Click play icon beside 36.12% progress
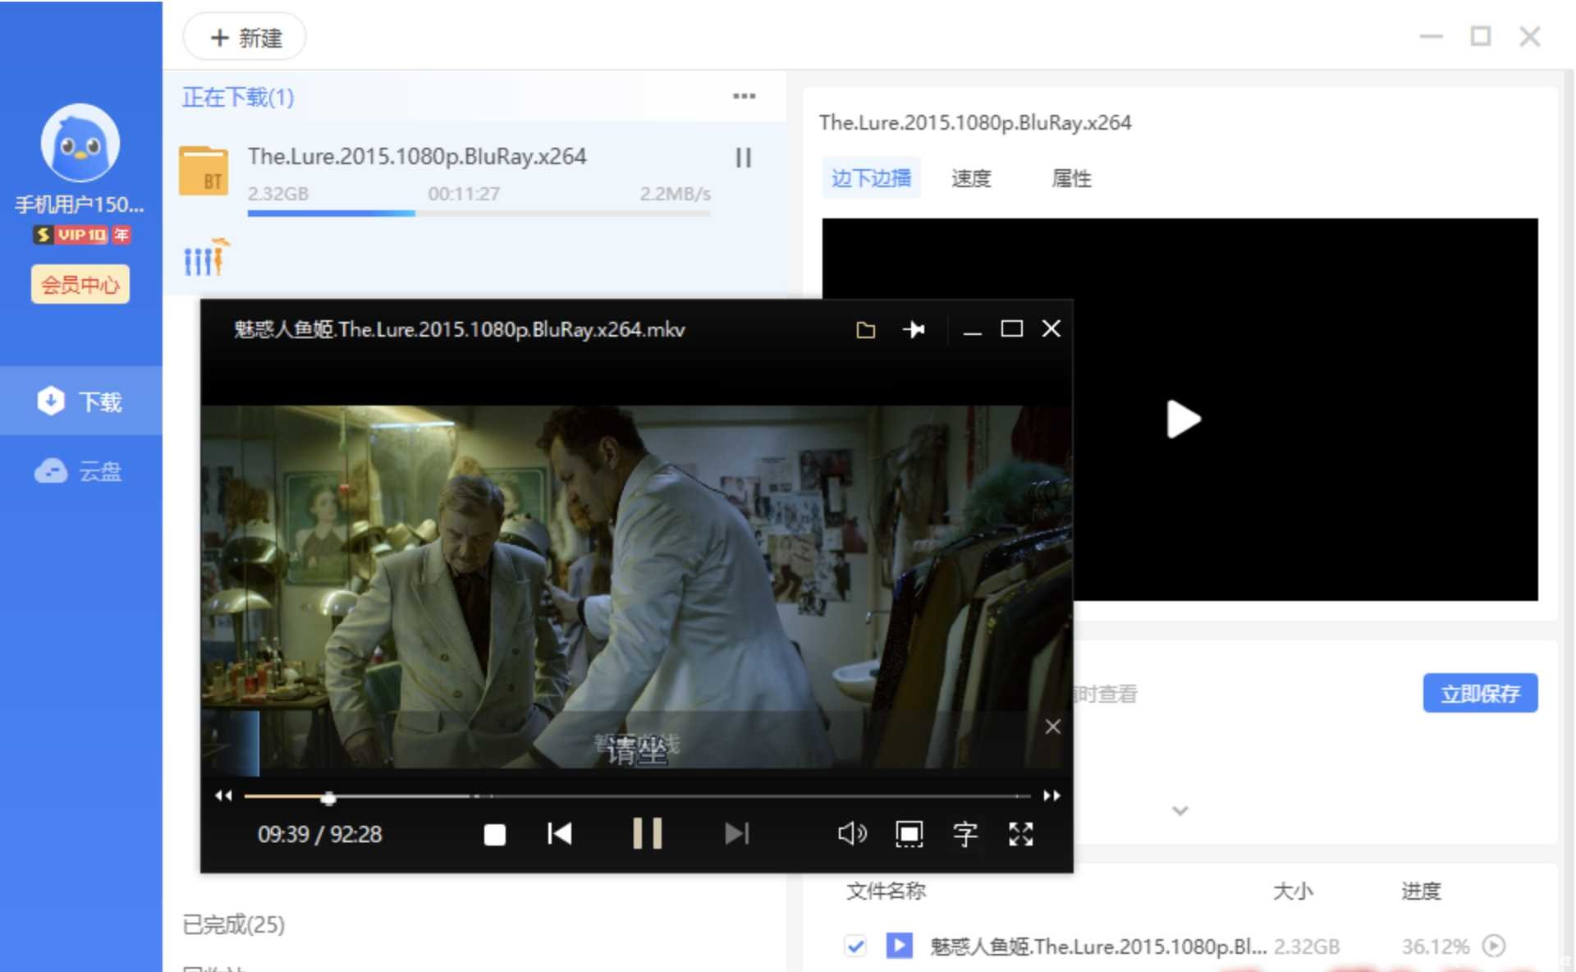Image resolution: width=1576 pixels, height=972 pixels. pyautogui.click(x=1494, y=946)
